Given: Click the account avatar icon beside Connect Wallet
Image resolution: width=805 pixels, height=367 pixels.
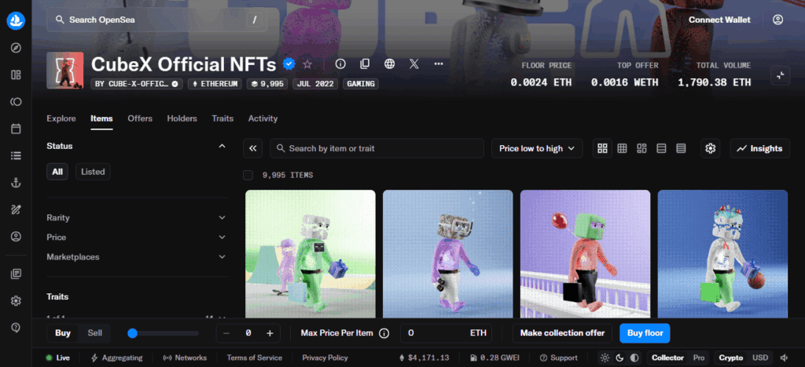Looking at the screenshot, I should pyautogui.click(x=777, y=20).
